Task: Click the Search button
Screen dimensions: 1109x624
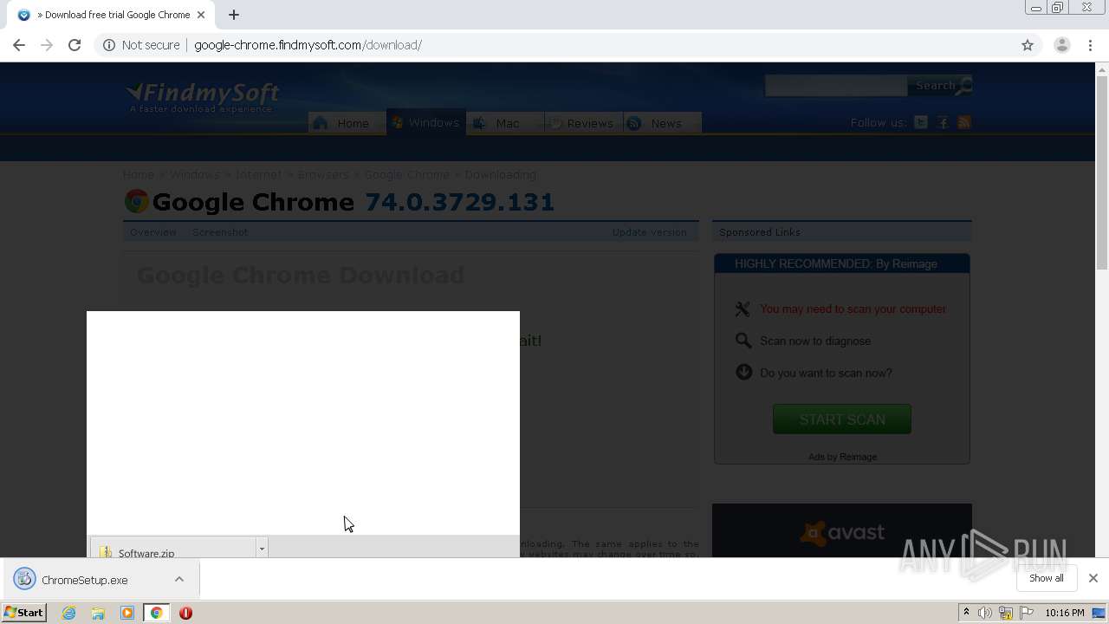Action: point(940,85)
